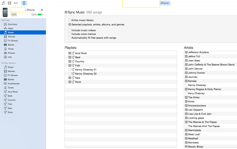
Task: Open Tones in Settings sidebar
Action: click(x=23, y=49)
